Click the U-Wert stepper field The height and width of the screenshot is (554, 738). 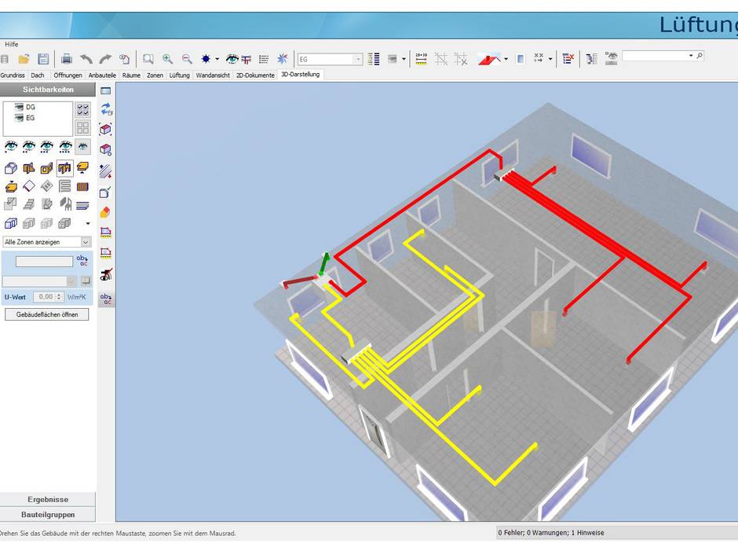pos(47,297)
